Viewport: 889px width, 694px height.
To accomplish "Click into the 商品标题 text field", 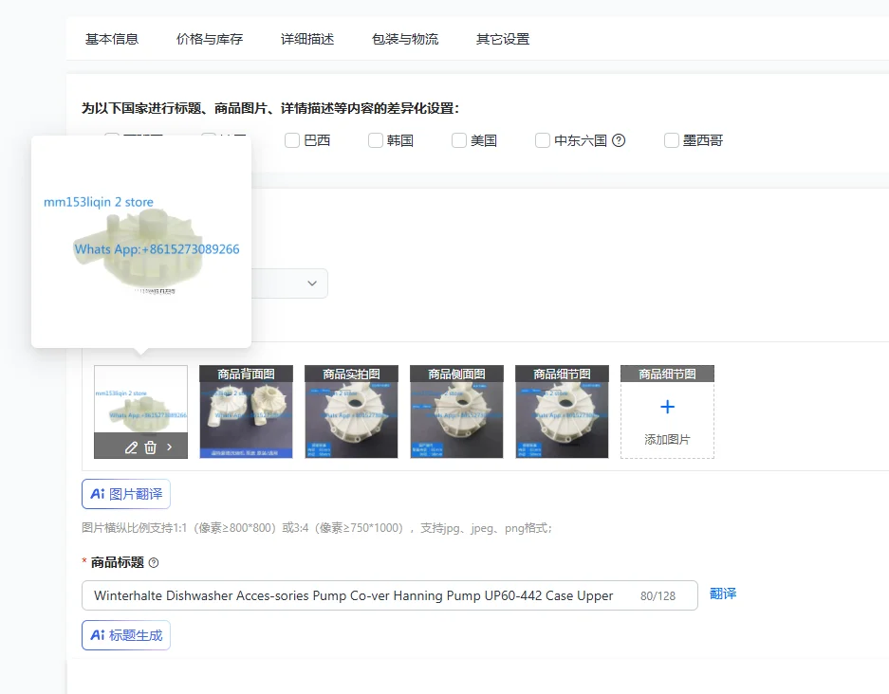I will (x=390, y=595).
